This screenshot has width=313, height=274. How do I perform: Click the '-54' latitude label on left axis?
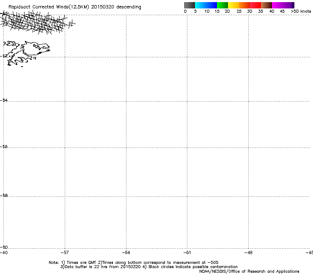pos(4,100)
